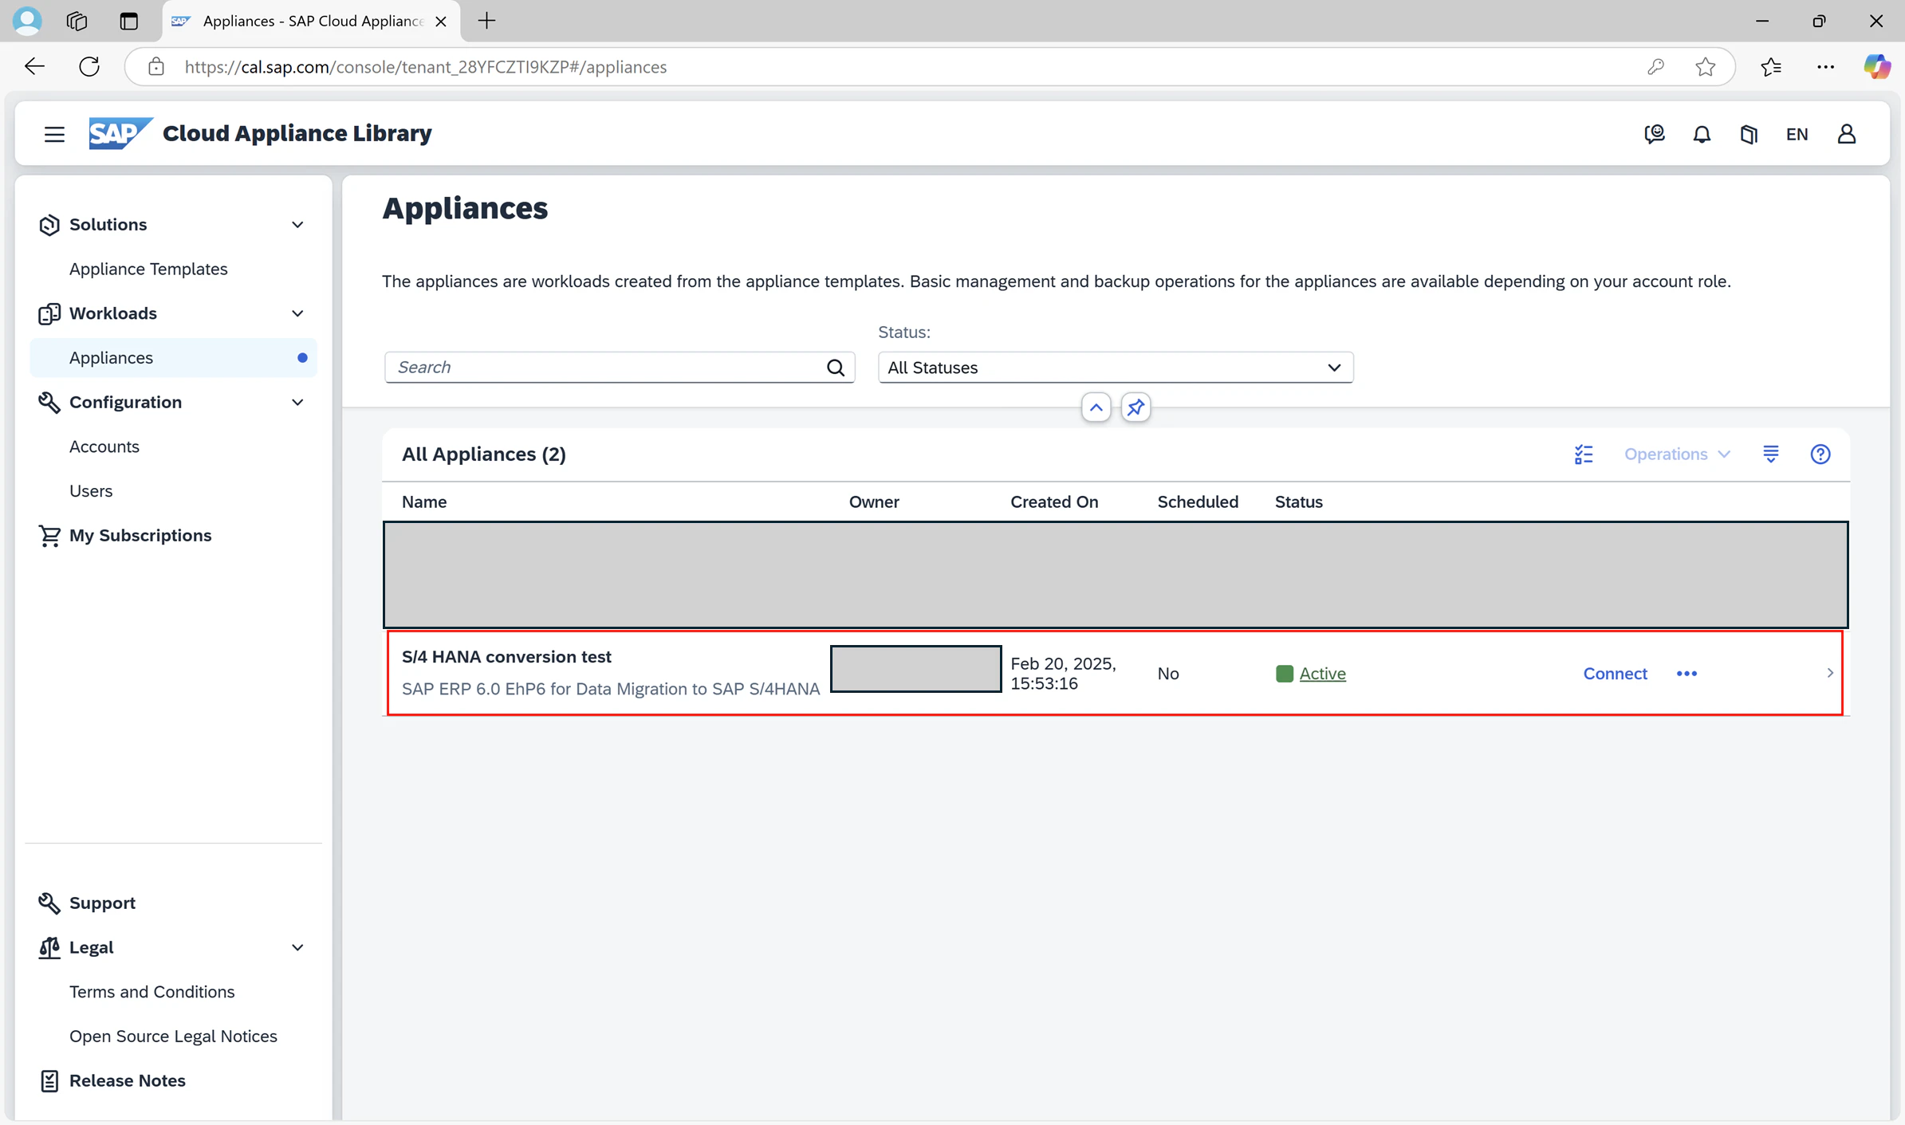Click the Support wrench icon
This screenshot has height=1125, width=1905.
click(49, 903)
